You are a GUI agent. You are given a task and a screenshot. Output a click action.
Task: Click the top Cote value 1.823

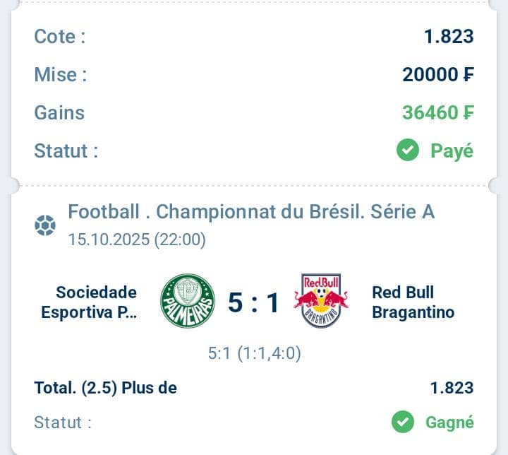(x=449, y=37)
